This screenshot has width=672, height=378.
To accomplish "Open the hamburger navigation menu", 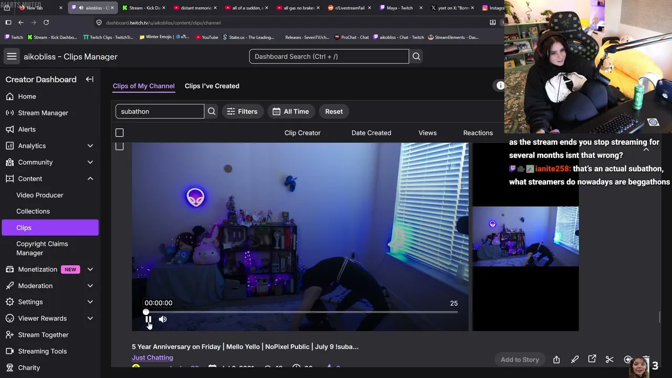I will (x=12, y=56).
